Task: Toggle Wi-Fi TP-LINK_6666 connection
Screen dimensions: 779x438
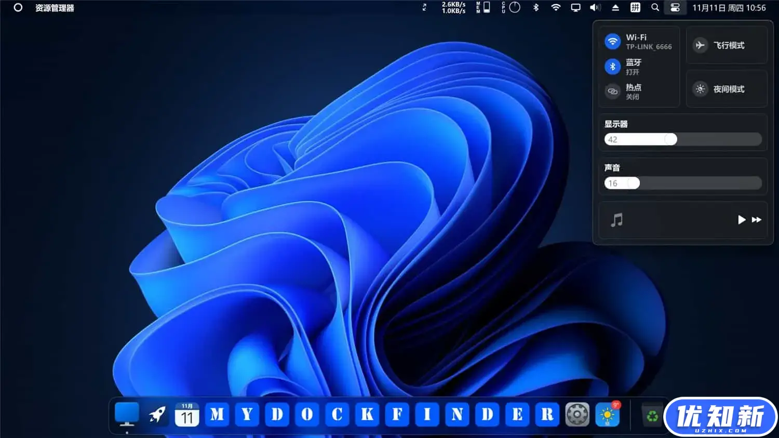Action: point(613,42)
